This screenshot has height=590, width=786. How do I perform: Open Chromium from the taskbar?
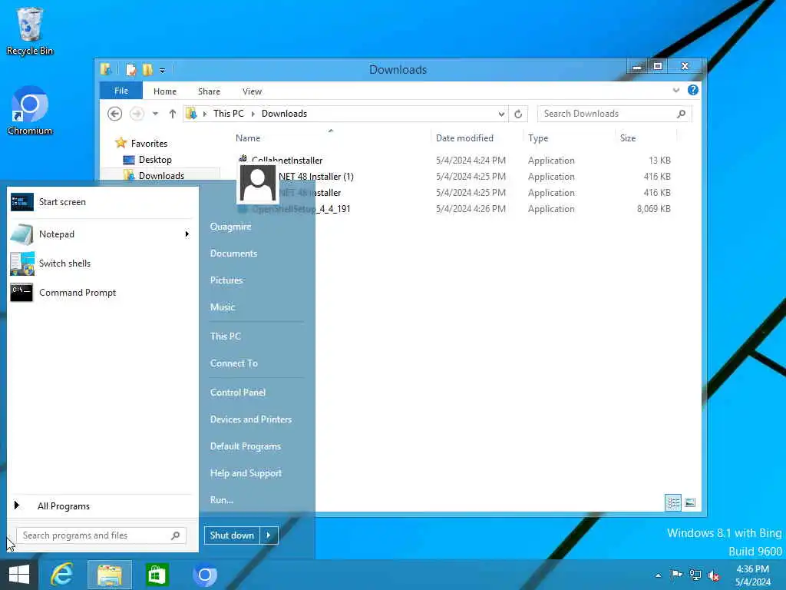pyautogui.click(x=204, y=575)
